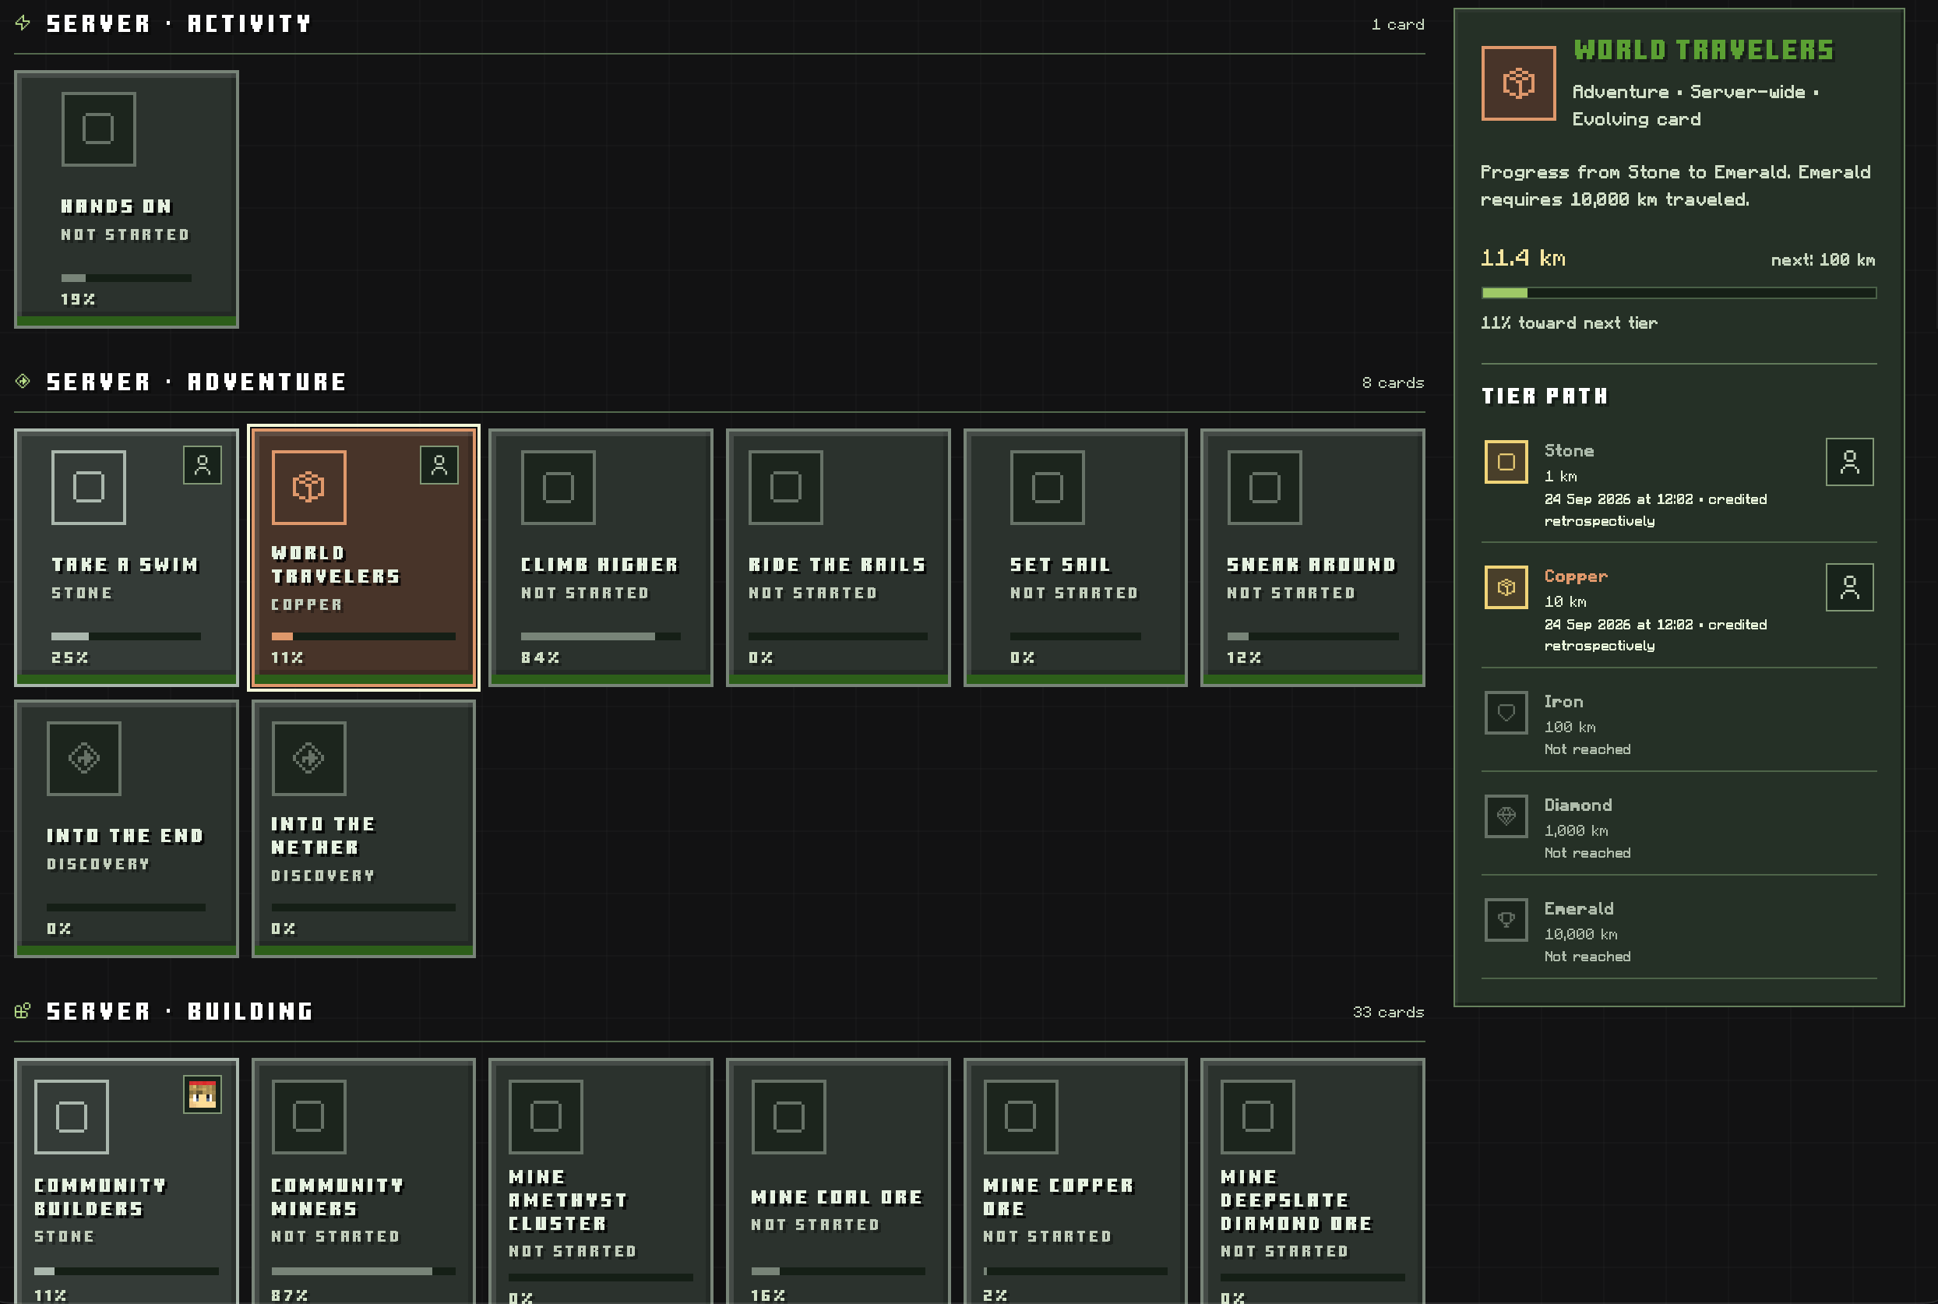The width and height of the screenshot is (1938, 1304).
Task: Click the Stone tier icon in Tier Path
Action: tap(1506, 462)
